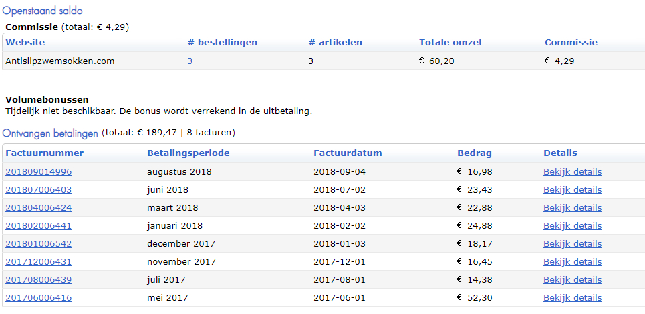Open invoice 201706006416
The image size is (645, 314).
(38, 298)
